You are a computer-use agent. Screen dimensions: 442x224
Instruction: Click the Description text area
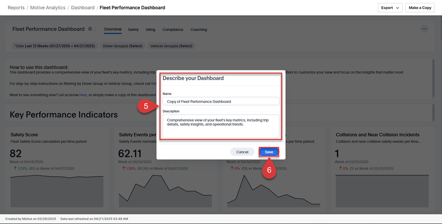pos(221,126)
